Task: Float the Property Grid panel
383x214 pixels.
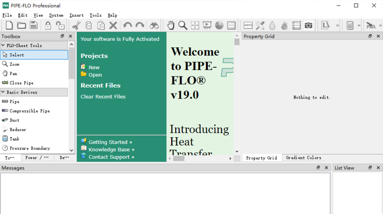Action: pos(370,36)
